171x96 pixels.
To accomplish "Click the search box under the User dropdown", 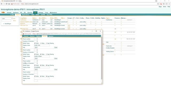I will pyautogui.click(x=6, y=21).
